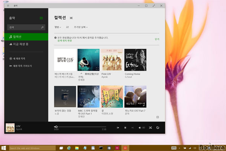Open the Store icon on the taskbar
The height and width of the screenshot is (151, 226).
click(x=109, y=148)
